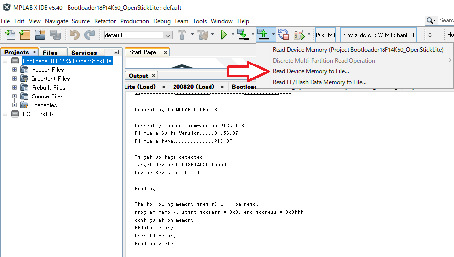Switch to the Services tab
The height and width of the screenshot is (257, 454).
tap(84, 52)
